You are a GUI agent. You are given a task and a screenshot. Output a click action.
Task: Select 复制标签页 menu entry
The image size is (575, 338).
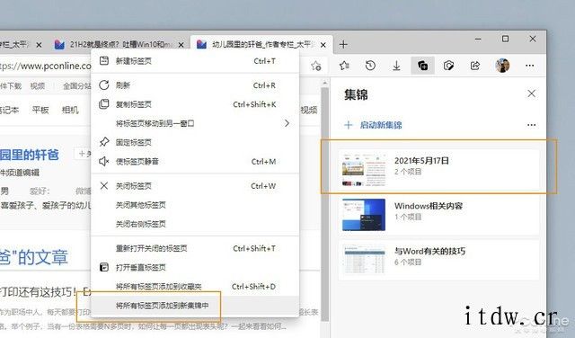tap(195, 104)
